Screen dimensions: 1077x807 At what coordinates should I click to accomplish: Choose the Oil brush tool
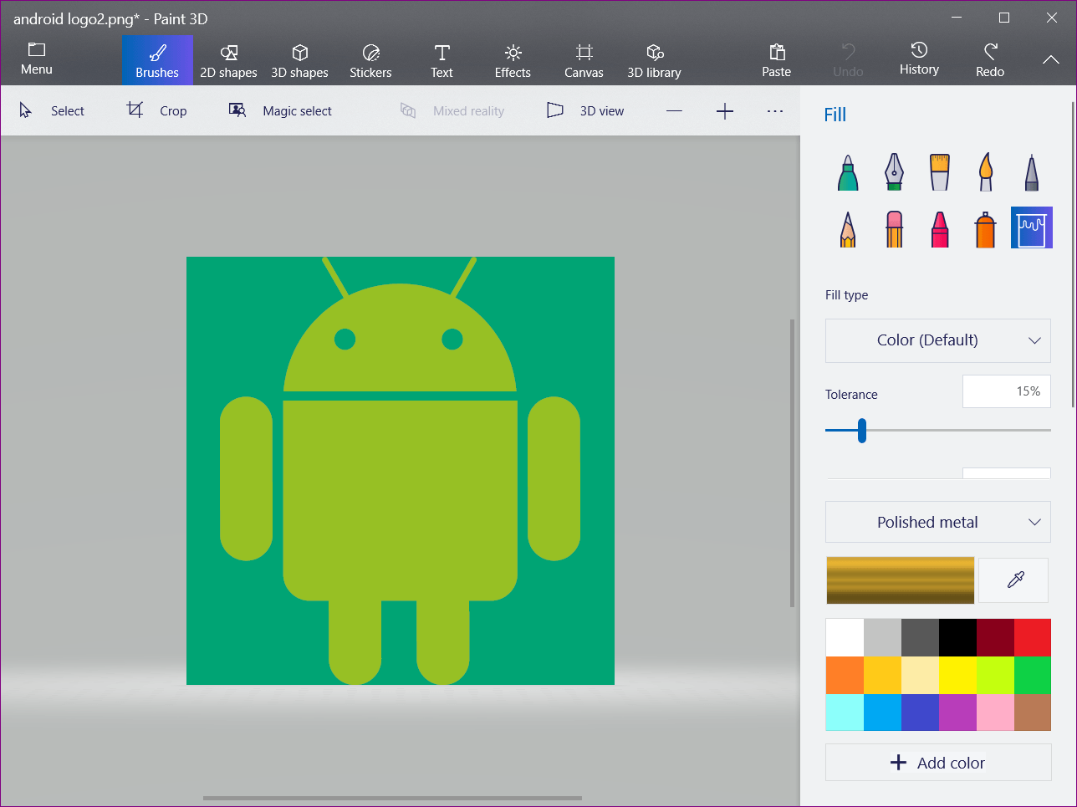(x=940, y=172)
